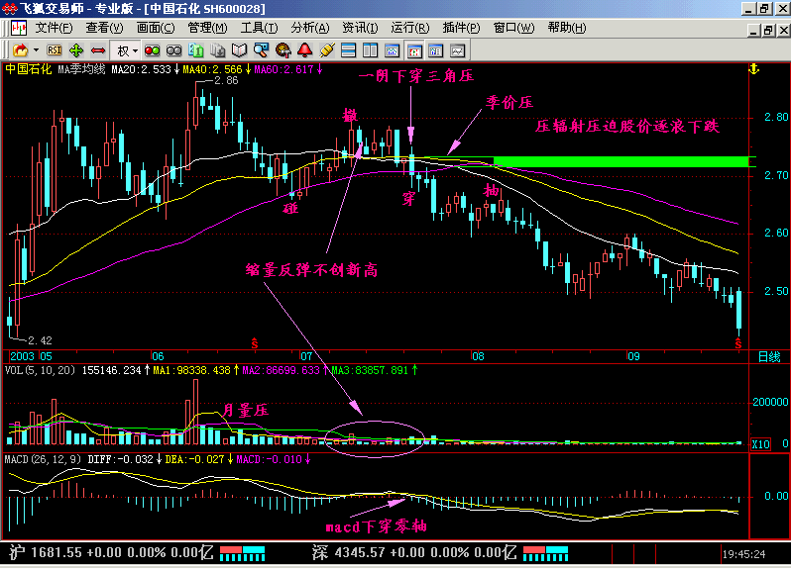Click the green four-way move arrows icon
The height and width of the screenshot is (572, 791).
76,49
